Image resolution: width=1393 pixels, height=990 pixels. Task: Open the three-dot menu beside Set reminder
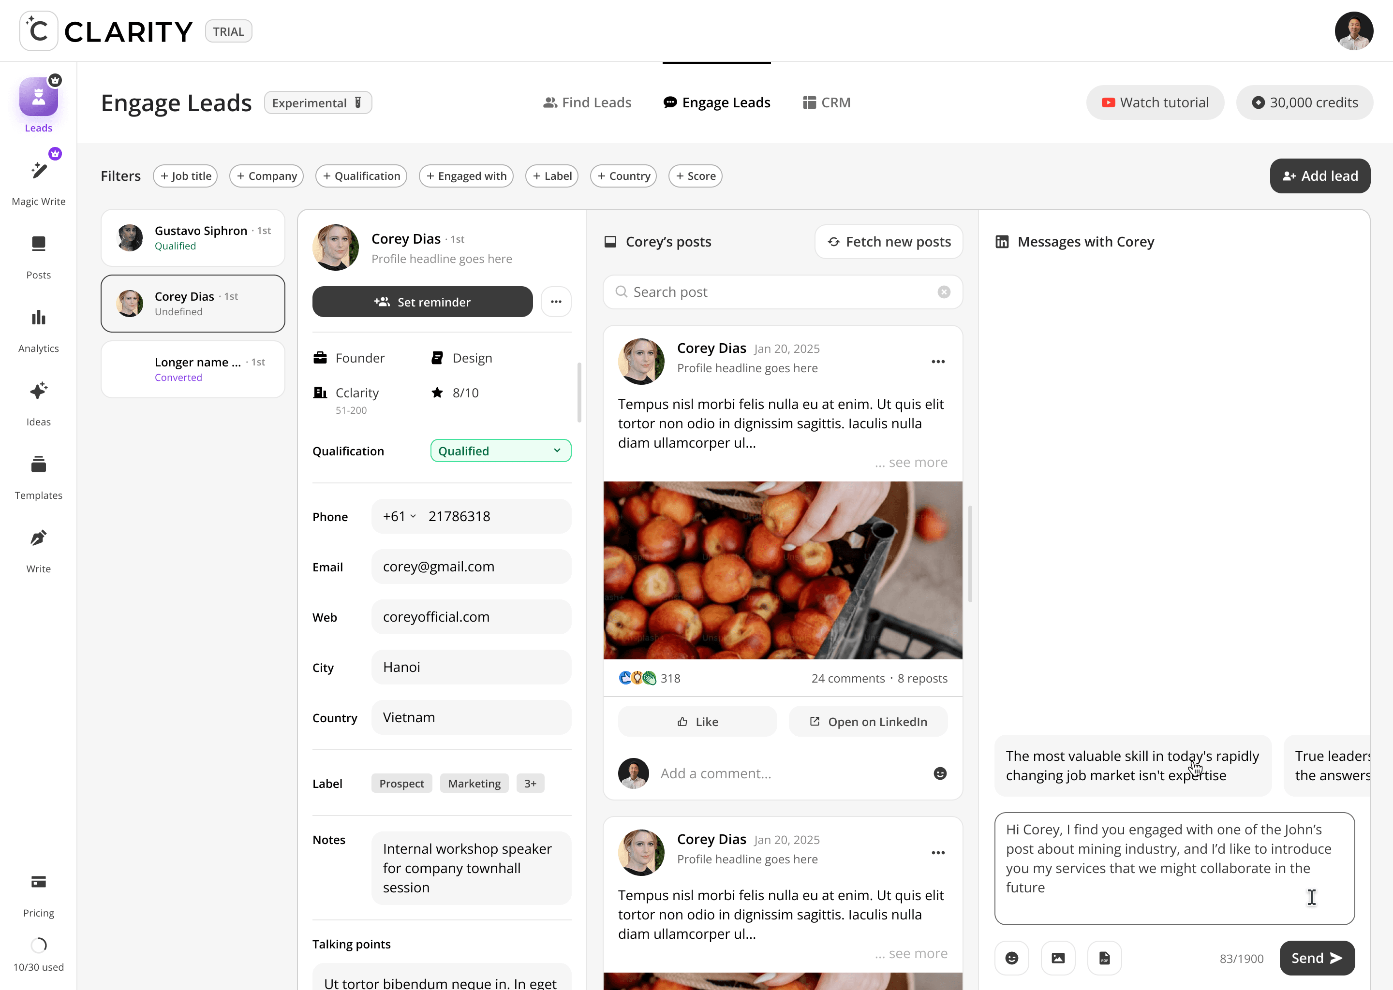coord(556,302)
